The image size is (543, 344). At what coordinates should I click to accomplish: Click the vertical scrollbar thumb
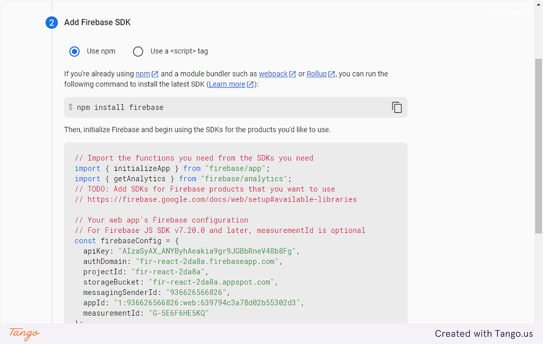[x=538, y=146]
